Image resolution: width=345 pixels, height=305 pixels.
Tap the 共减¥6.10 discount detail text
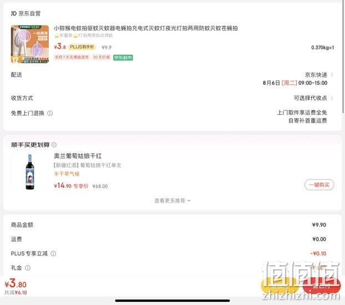[x=16, y=293]
